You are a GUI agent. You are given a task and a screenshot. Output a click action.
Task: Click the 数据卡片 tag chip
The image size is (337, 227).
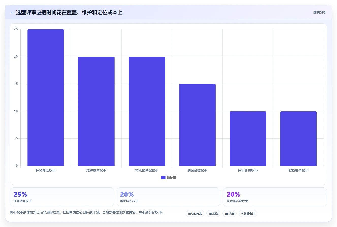248,214
